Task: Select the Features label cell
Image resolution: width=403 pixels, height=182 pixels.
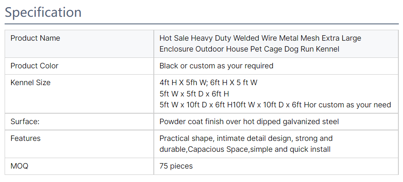Action: click(x=79, y=144)
